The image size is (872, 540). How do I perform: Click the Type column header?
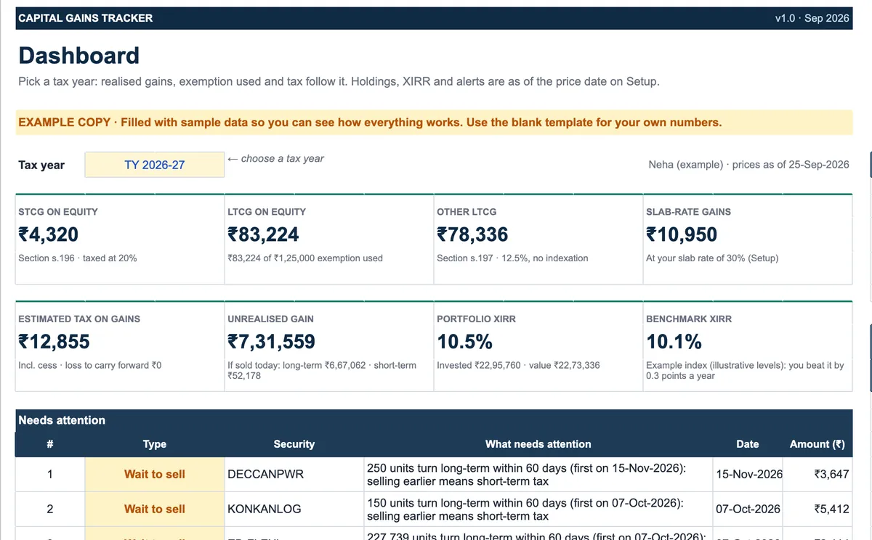click(x=155, y=444)
